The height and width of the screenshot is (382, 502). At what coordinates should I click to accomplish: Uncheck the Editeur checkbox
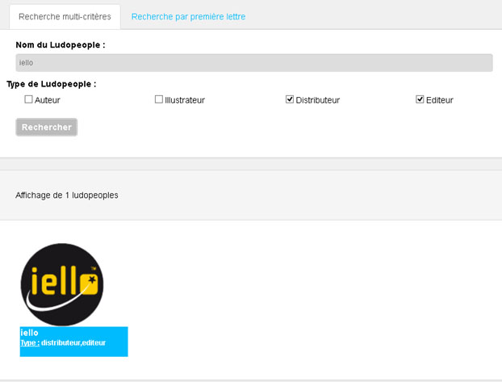420,99
